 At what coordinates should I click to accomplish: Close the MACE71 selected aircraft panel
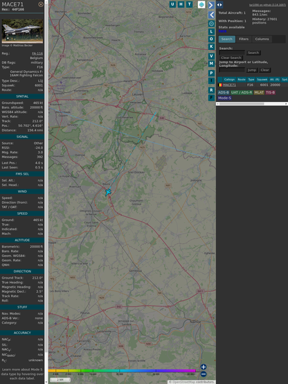pos(41,4)
